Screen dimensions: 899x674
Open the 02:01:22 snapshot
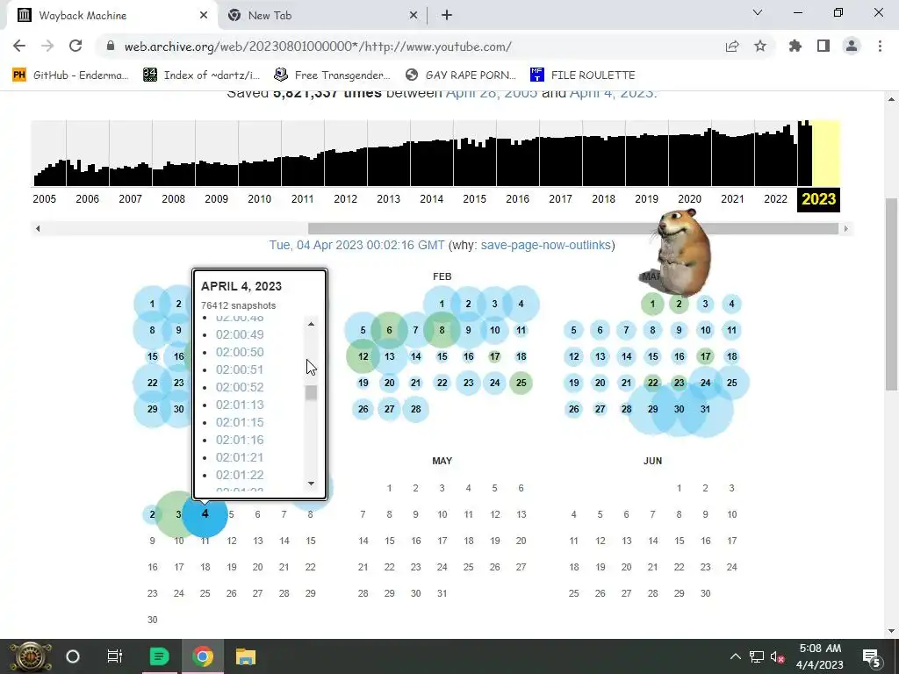pyautogui.click(x=240, y=475)
